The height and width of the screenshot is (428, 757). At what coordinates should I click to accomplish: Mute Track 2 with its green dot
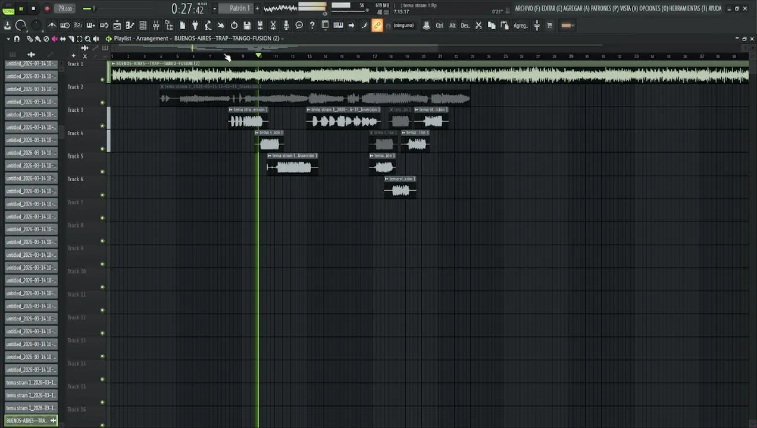pos(102,102)
